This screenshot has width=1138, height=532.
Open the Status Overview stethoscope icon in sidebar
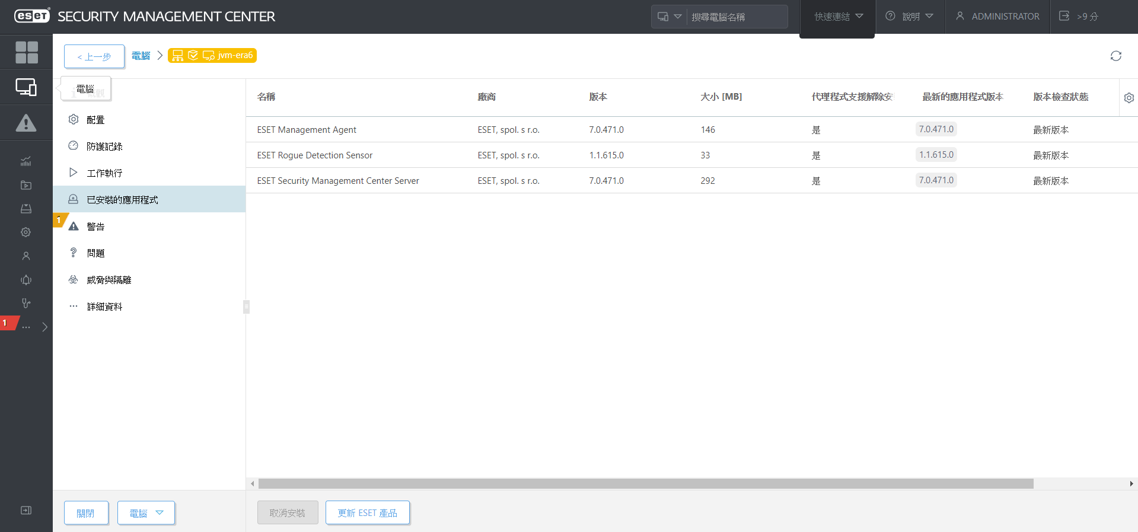pyautogui.click(x=26, y=303)
